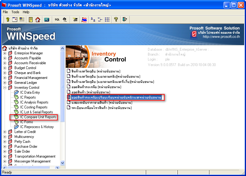Click the tree horizontal scroll left arrow
Image resolution: width=246 pixels, height=176 pixels.
pyautogui.click(x=4, y=168)
